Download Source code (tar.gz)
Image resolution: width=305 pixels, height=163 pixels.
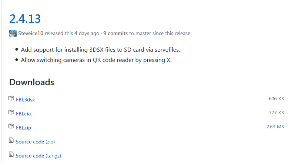38,156
